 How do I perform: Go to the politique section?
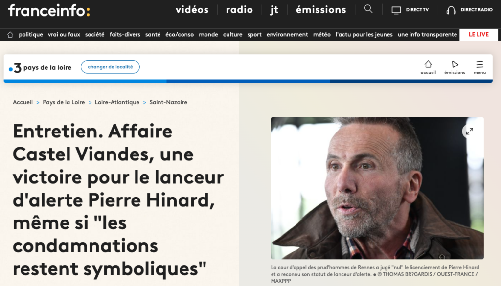31,35
